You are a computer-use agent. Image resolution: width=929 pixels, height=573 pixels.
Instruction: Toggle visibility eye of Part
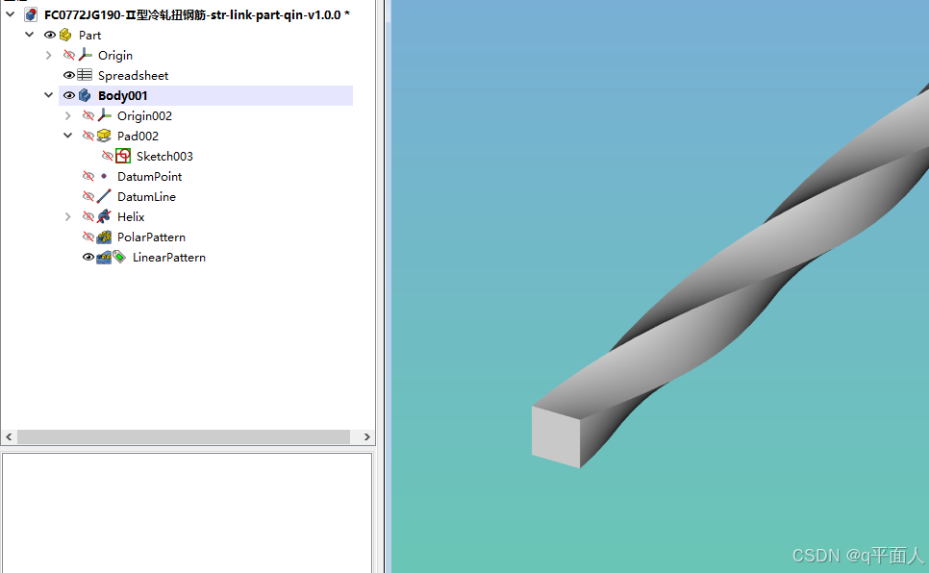[50, 35]
